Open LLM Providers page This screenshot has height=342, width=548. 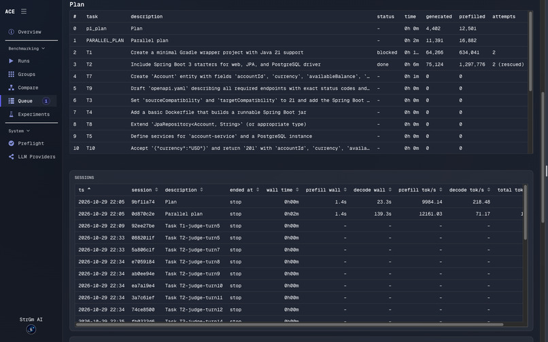(x=36, y=157)
